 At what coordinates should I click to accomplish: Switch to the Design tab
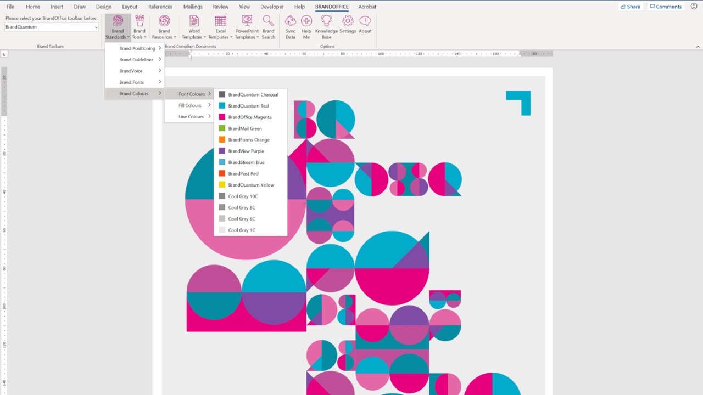pyautogui.click(x=103, y=7)
